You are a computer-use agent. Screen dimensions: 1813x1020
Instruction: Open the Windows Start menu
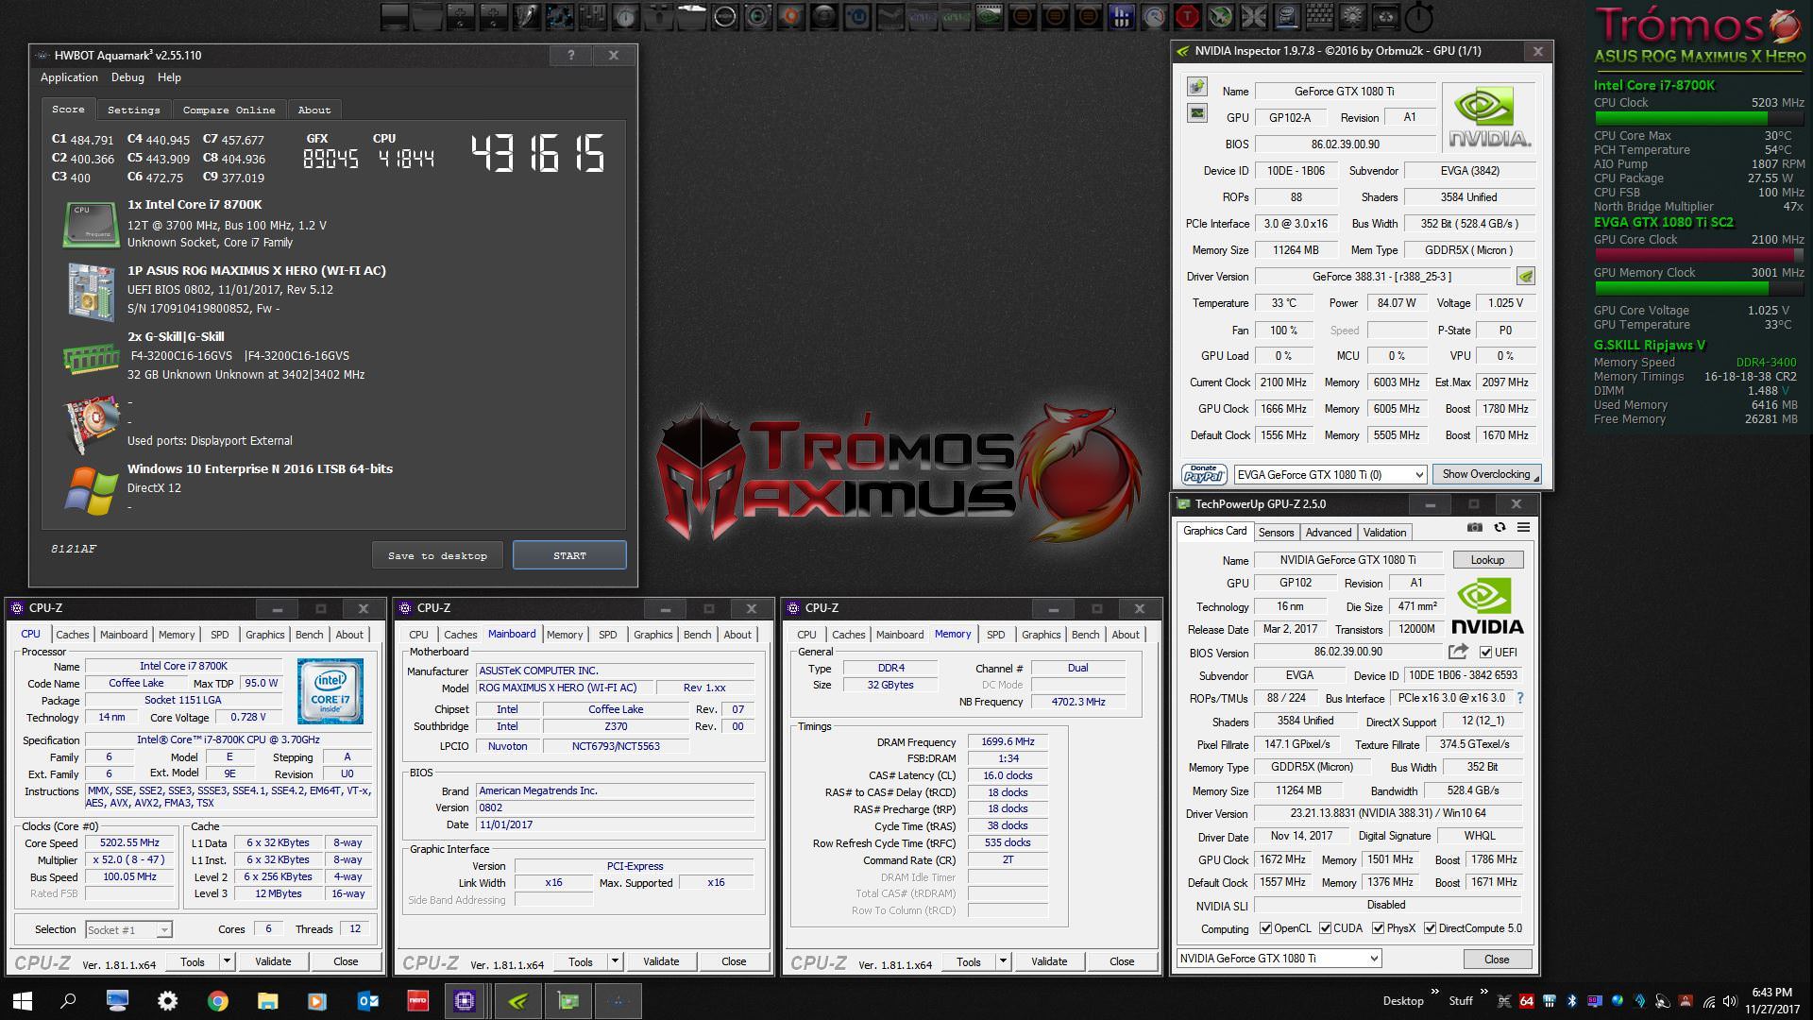point(23,1001)
